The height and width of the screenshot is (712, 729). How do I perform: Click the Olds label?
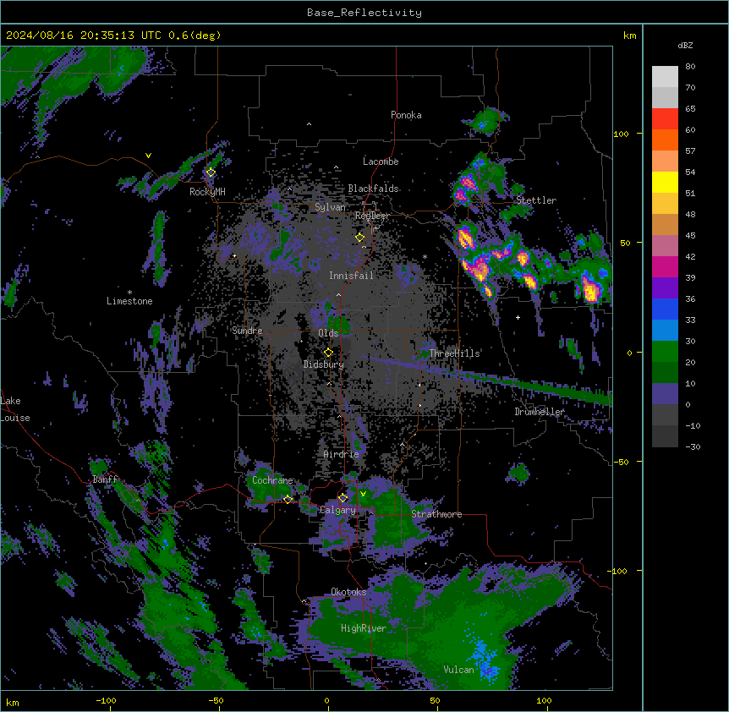point(328,333)
